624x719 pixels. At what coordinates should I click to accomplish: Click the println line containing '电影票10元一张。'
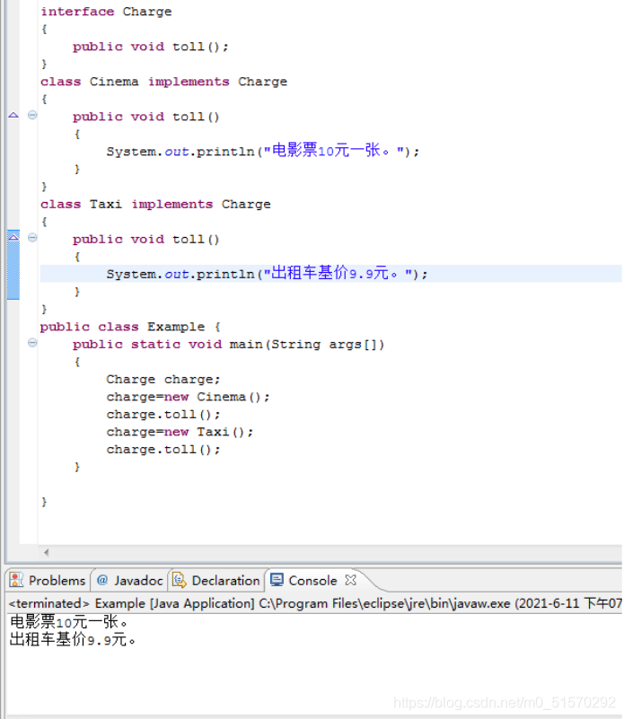coord(263,151)
